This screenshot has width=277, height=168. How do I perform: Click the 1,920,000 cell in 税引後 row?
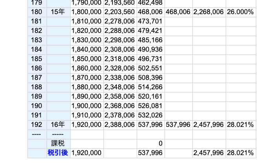coord(86,153)
